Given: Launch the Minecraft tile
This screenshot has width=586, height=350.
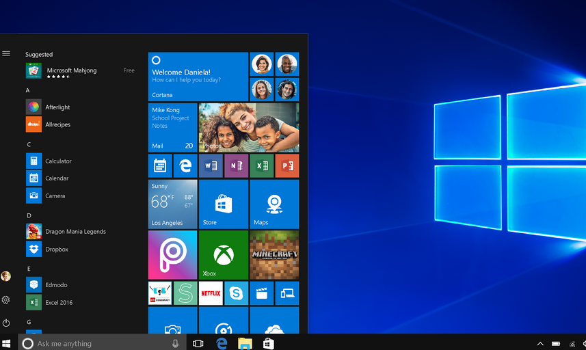Looking at the screenshot, I should tap(274, 255).
